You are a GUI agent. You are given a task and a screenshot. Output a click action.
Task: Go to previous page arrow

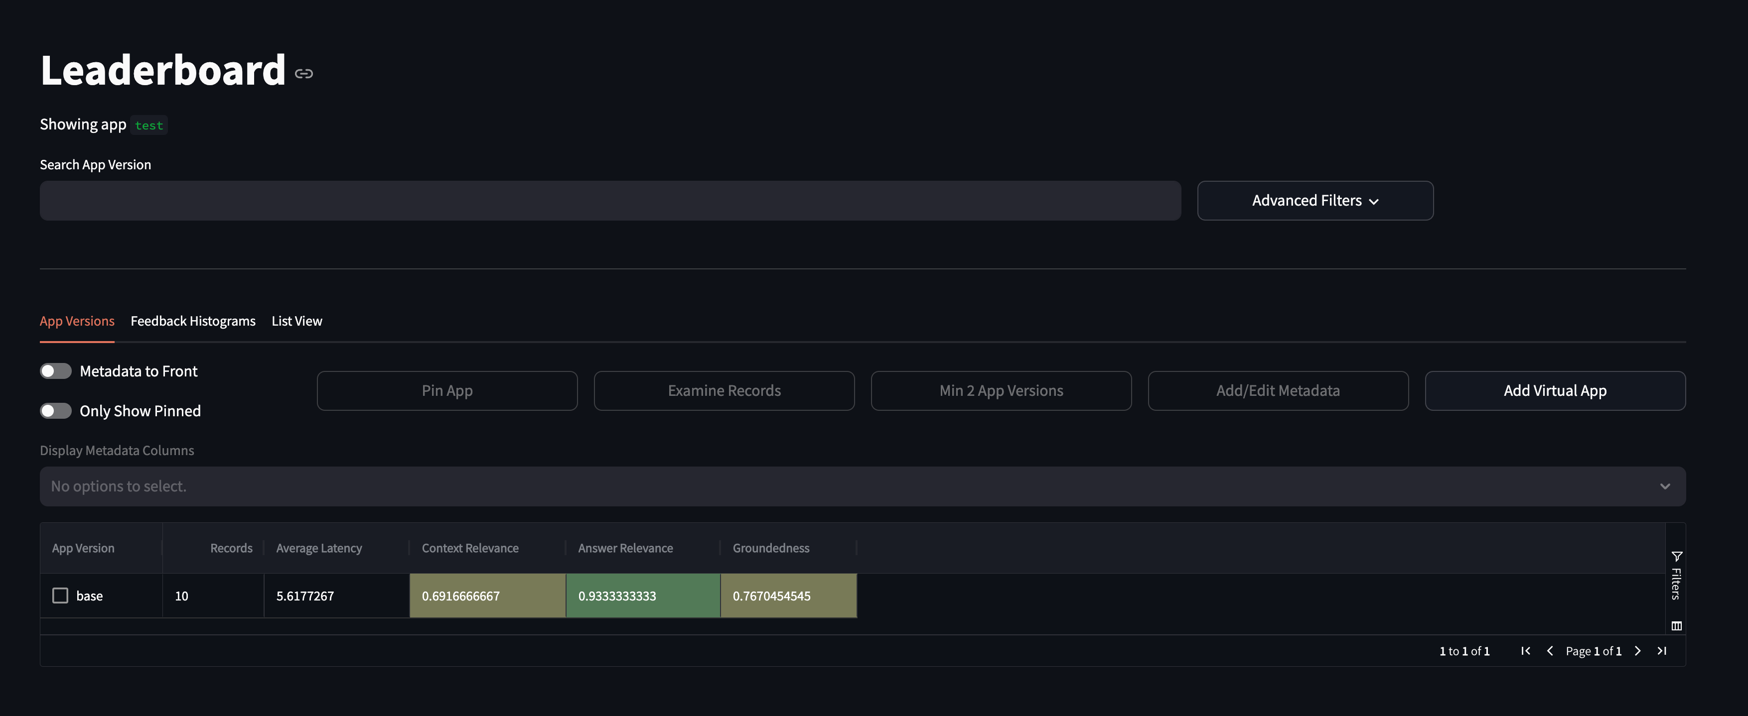[x=1550, y=651]
